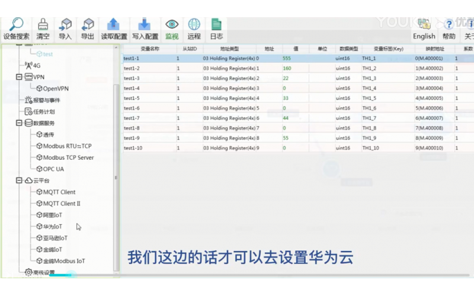474x296 pixels.
Task: Collapse the 数据服务 tree node
Action: pyautogui.click(x=20, y=123)
